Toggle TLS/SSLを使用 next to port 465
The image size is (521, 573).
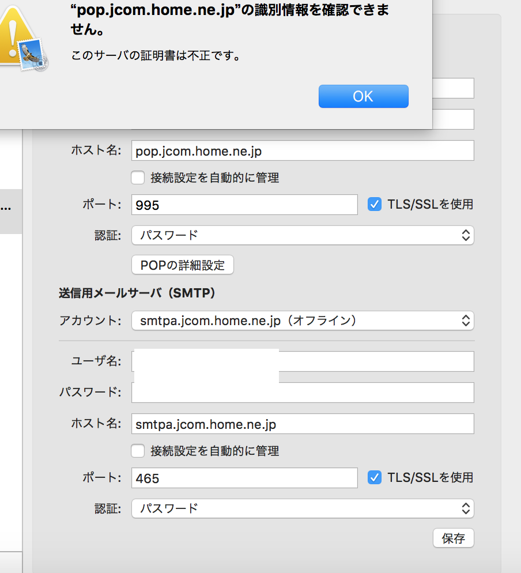click(375, 477)
